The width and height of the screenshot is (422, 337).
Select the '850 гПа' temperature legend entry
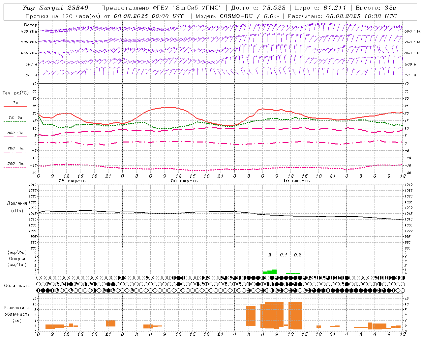(15, 133)
